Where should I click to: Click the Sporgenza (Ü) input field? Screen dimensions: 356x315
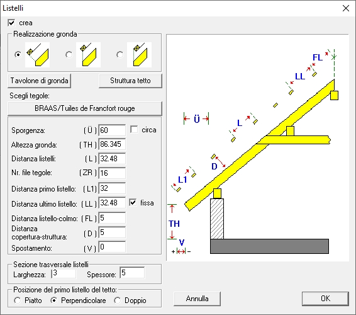(x=112, y=130)
